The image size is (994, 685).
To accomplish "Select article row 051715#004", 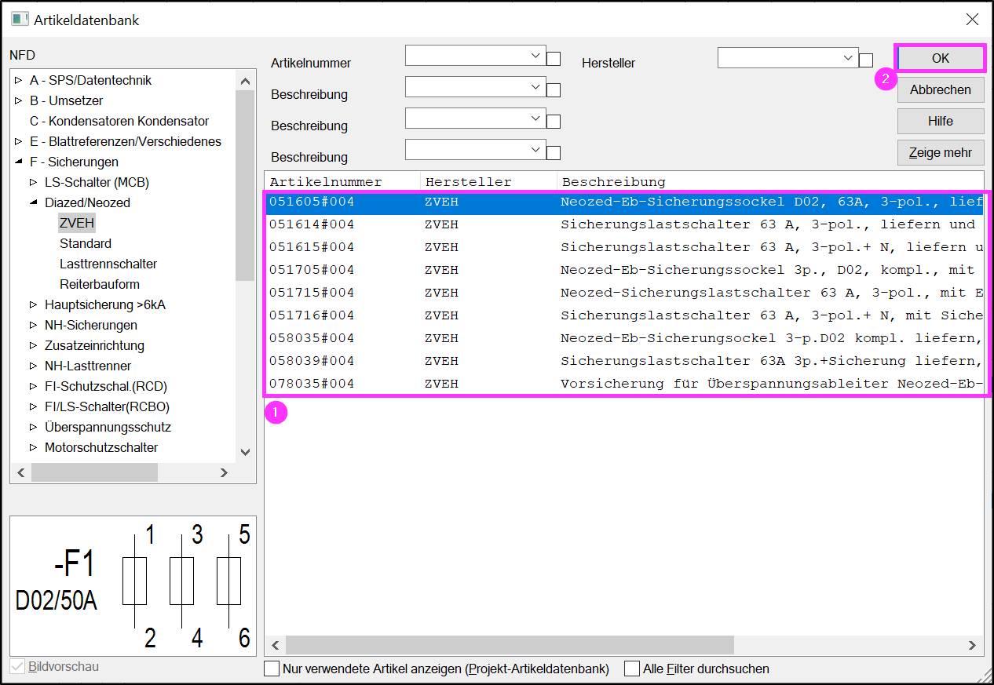I will point(624,293).
